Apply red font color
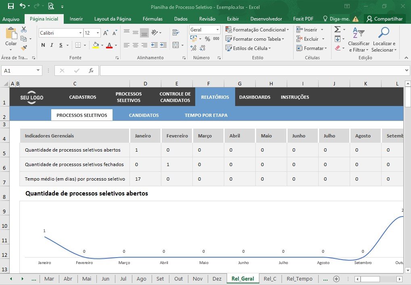 tap(109, 45)
